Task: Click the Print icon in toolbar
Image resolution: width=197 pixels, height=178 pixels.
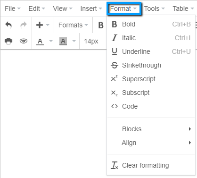Action: tap(8, 41)
